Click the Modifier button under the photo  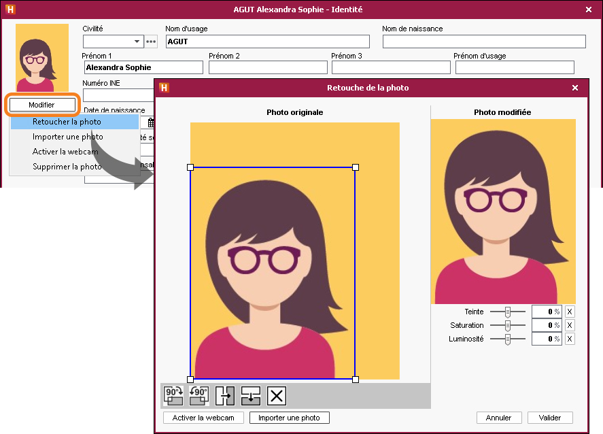click(x=42, y=105)
